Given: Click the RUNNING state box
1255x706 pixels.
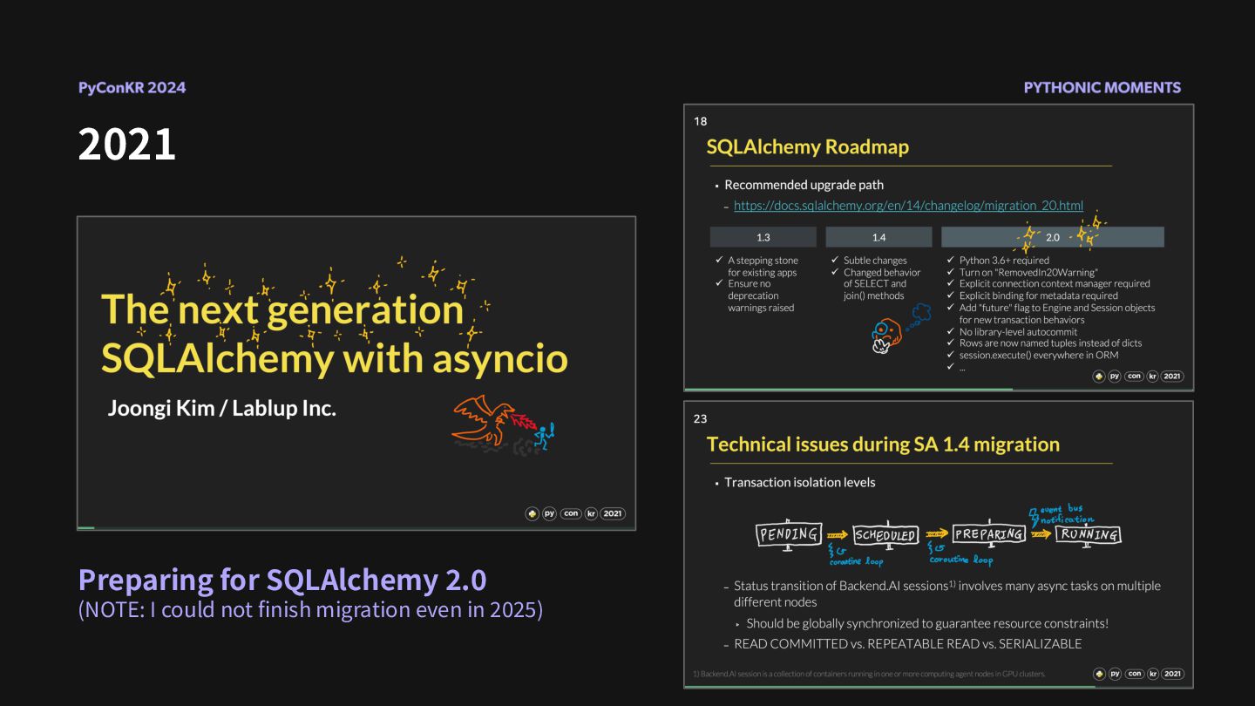Looking at the screenshot, I should 1088,534.
